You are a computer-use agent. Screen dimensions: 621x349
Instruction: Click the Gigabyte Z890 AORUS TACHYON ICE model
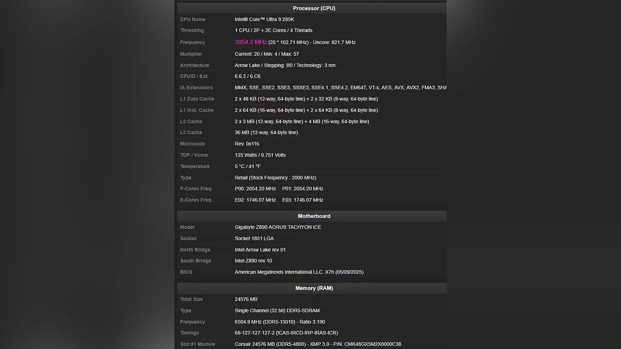pyautogui.click(x=278, y=227)
